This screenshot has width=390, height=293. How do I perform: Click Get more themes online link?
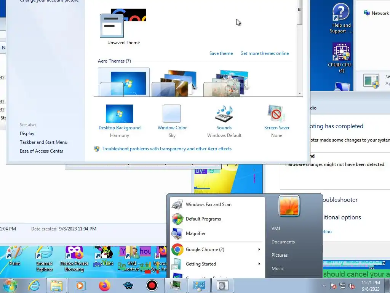click(264, 53)
